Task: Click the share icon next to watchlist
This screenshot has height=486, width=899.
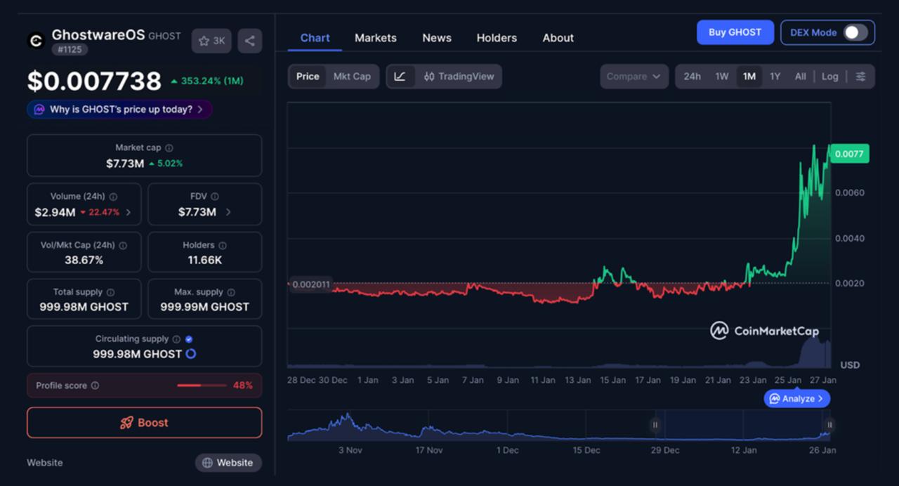Action: pos(249,41)
